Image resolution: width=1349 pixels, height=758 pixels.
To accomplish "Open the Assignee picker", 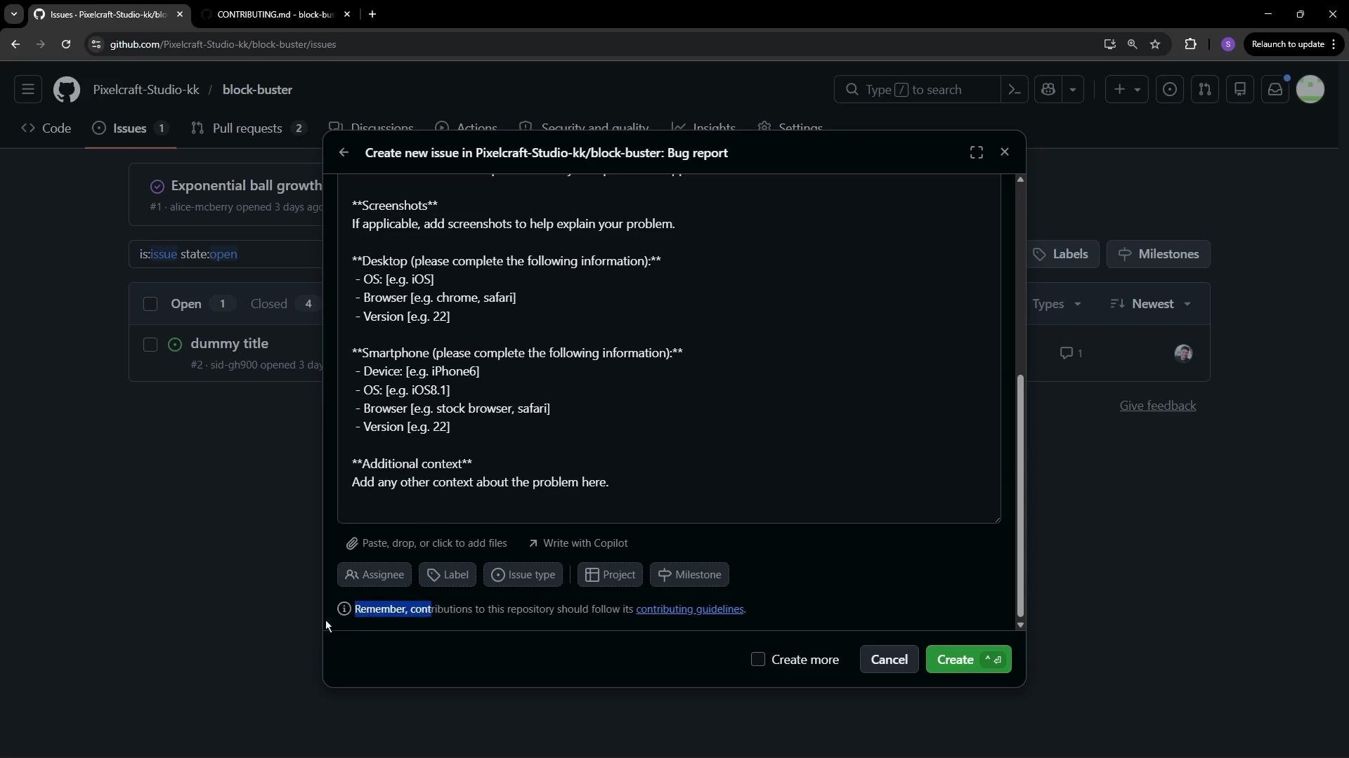I will point(374,575).
